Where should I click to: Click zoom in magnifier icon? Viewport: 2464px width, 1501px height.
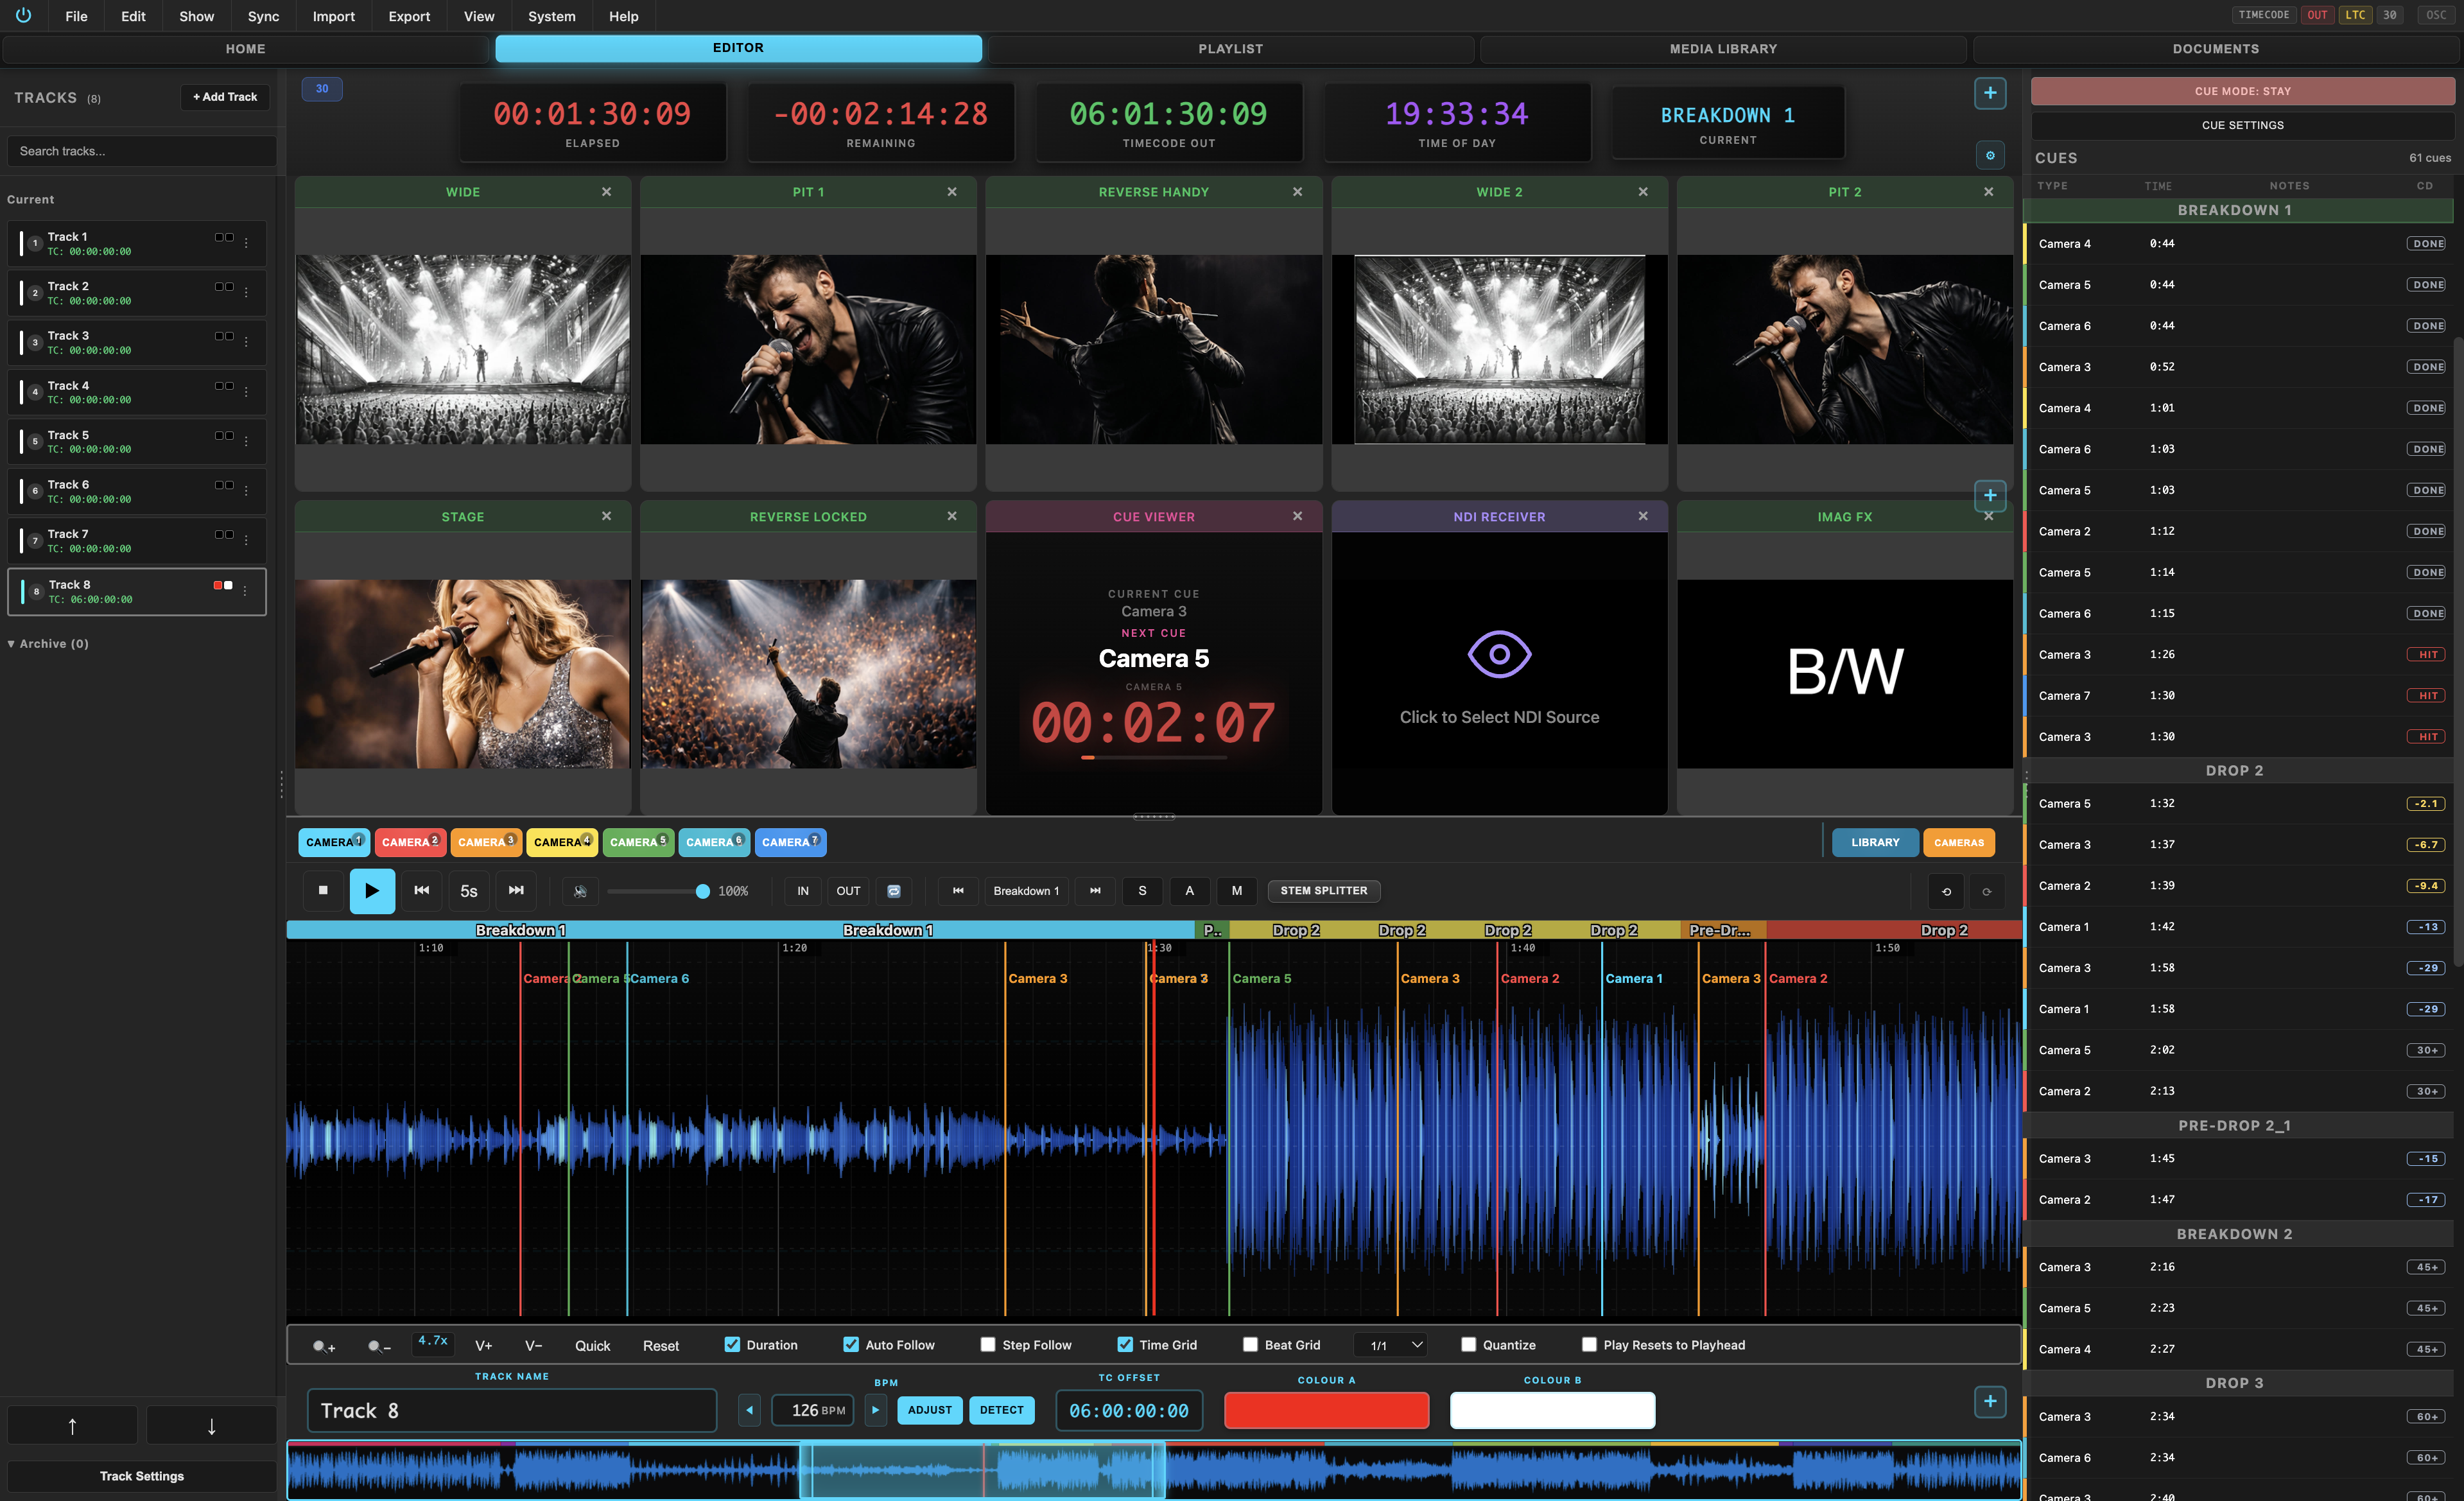tap(323, 1346)
